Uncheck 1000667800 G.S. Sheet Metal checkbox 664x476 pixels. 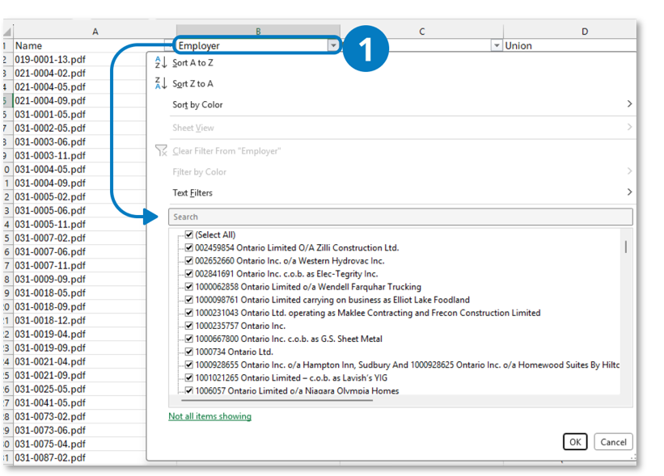(189, 339)
